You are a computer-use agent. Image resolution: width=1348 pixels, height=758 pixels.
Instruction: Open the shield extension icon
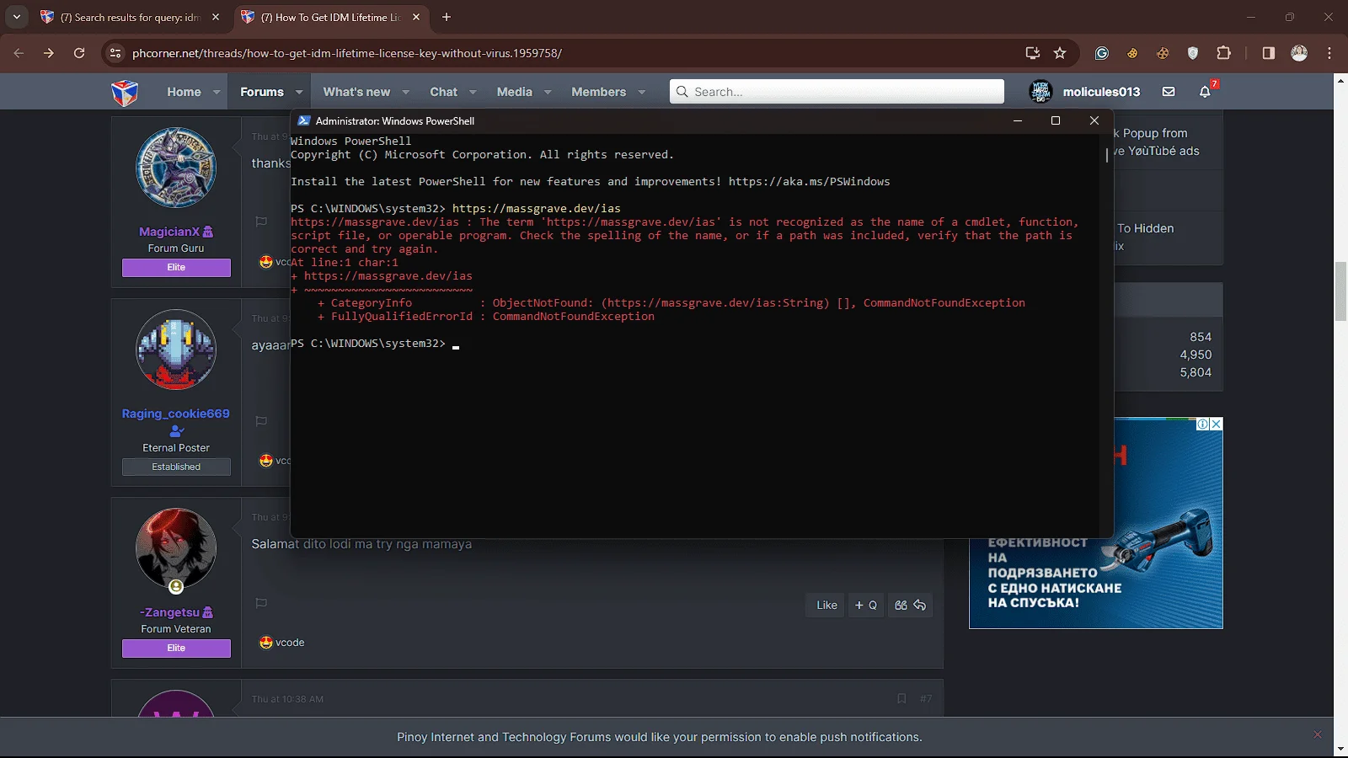[1193, 53]
